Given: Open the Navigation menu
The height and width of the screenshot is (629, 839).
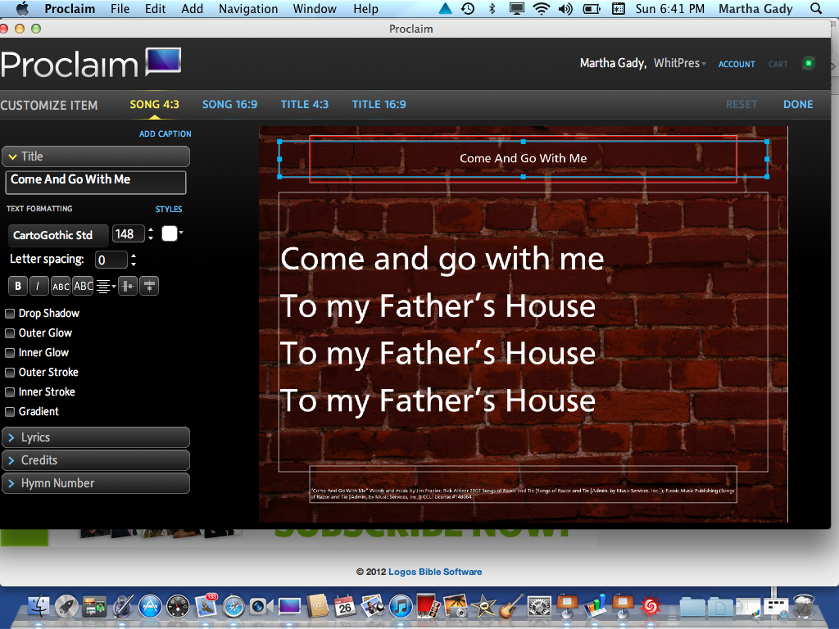Looking at the screenshot, I should coord(248,8).
